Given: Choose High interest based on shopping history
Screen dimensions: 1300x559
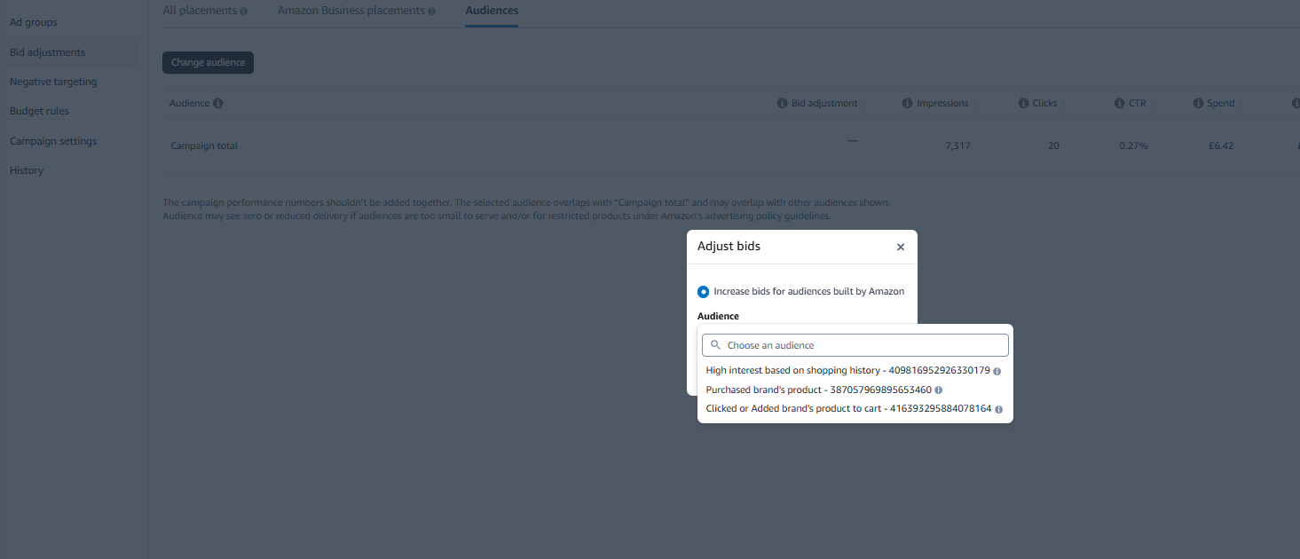Looking at the screenshot, I should [x=847, y=370].
